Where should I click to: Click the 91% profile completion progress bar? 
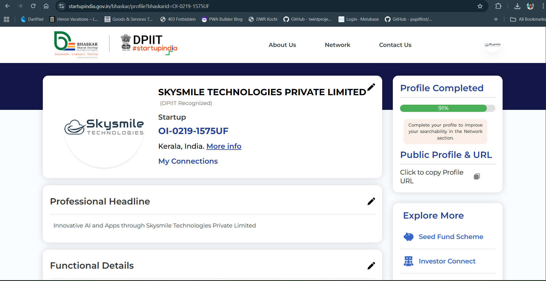(x=447, y=108)
